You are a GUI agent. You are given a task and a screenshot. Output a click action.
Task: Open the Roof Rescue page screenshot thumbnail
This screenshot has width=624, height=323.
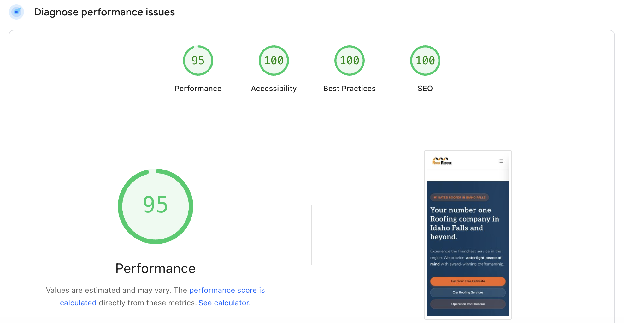[468, 235]
